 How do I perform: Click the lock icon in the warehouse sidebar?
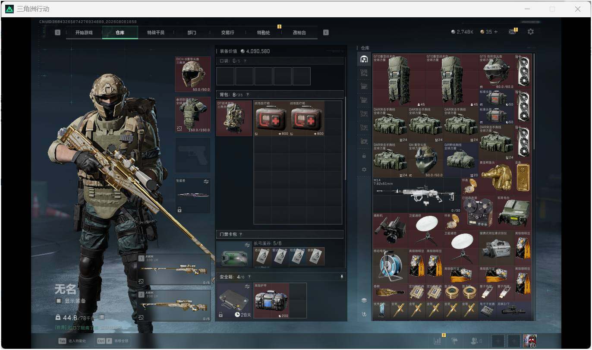pyautogui.click(x=364, y=155)
